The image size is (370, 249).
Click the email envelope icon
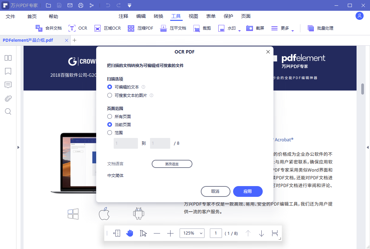pyautogui.click(x=70, y=5)
